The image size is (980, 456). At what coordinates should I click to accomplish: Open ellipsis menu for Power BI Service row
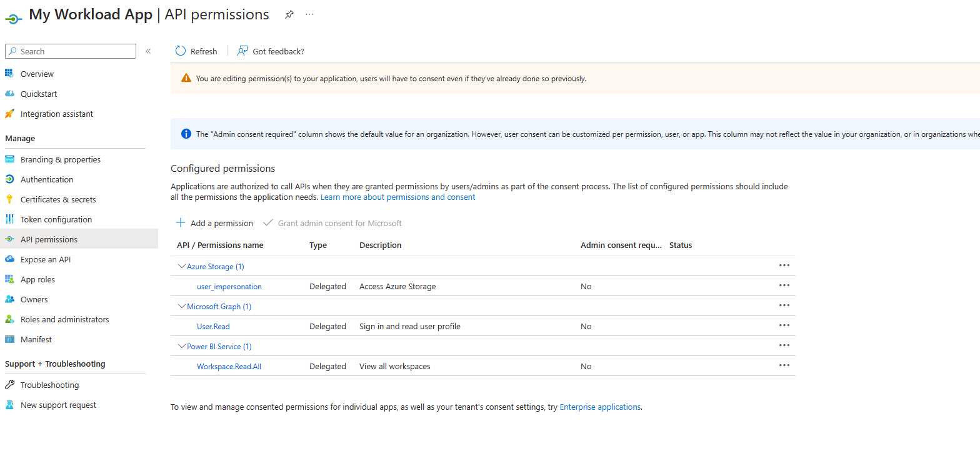[x=784, y=345]
